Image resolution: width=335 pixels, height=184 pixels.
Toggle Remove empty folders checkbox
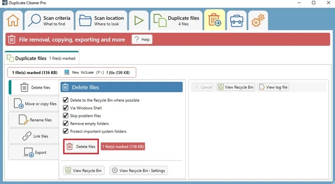pyautogui.click(x=66, y=124)
